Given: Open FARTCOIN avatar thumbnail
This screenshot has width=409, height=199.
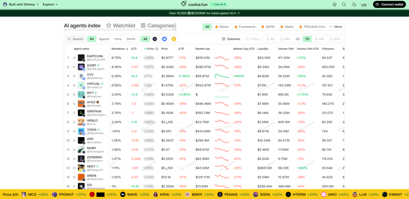Looking at the screenshot, I should tap(81, 58).
